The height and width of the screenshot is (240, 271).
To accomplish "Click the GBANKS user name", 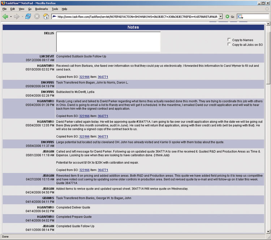I will pos(48,198).
